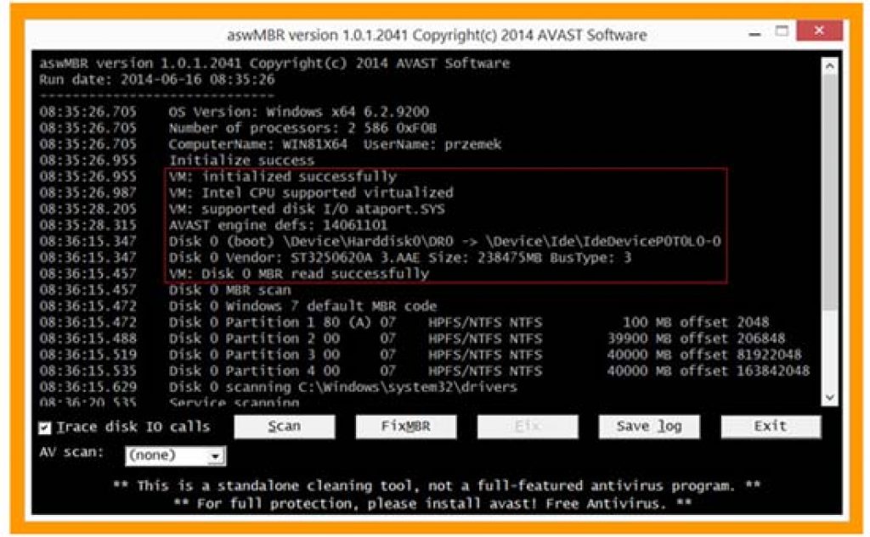Select the 'VM: Intel CPU supported virtualized' line
Screen dimensions: 870x537
tap(311, 193)
